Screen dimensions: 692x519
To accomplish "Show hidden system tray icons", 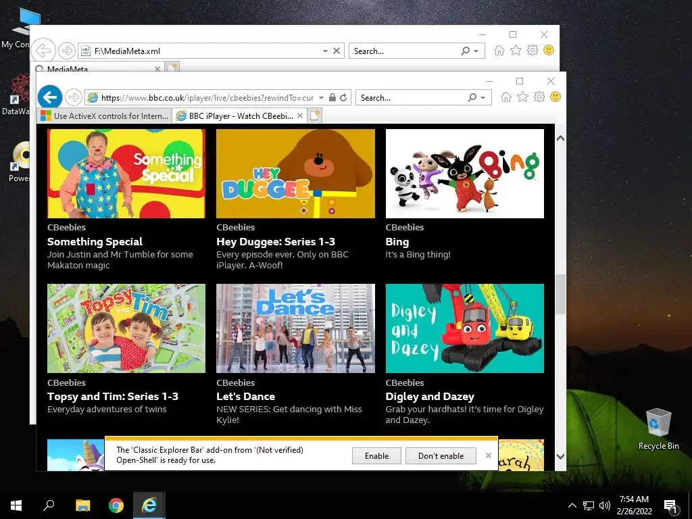I will (x=572, y=505).
